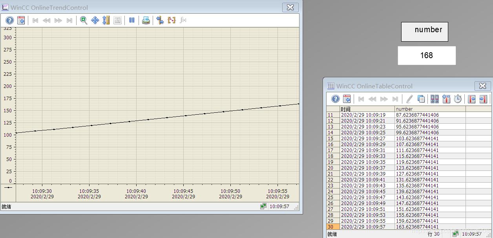Go to previous record in the trend toolbar

click(x=47, y=20)
